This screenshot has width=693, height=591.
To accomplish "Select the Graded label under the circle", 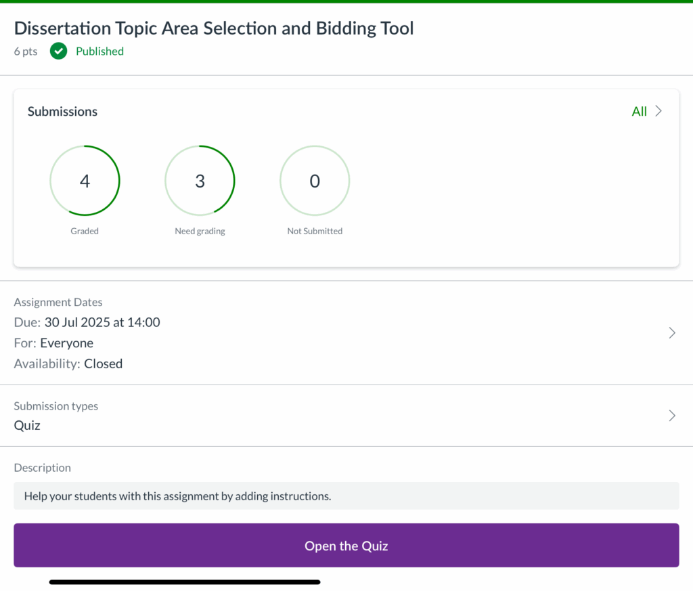I will click(85, 231).
